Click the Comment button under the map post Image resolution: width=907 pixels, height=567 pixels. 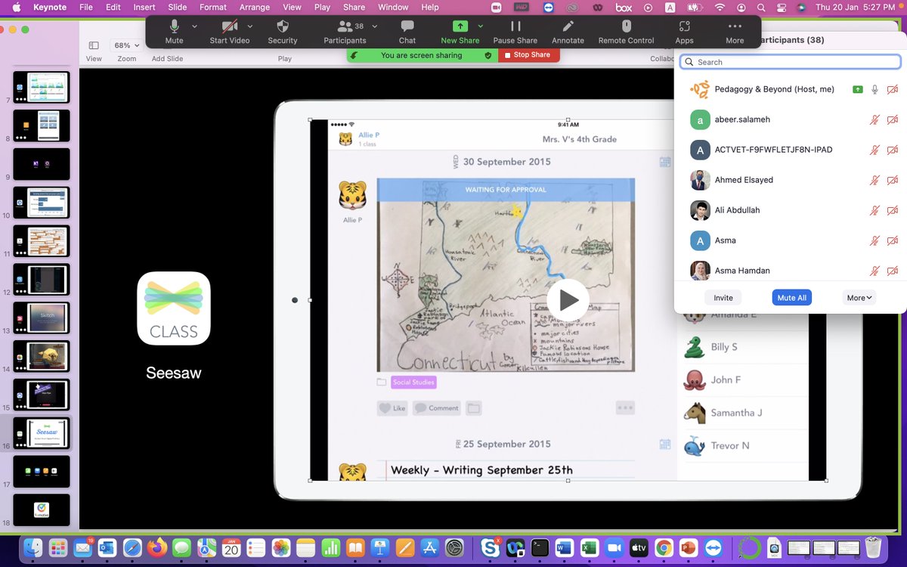(436, 408)
